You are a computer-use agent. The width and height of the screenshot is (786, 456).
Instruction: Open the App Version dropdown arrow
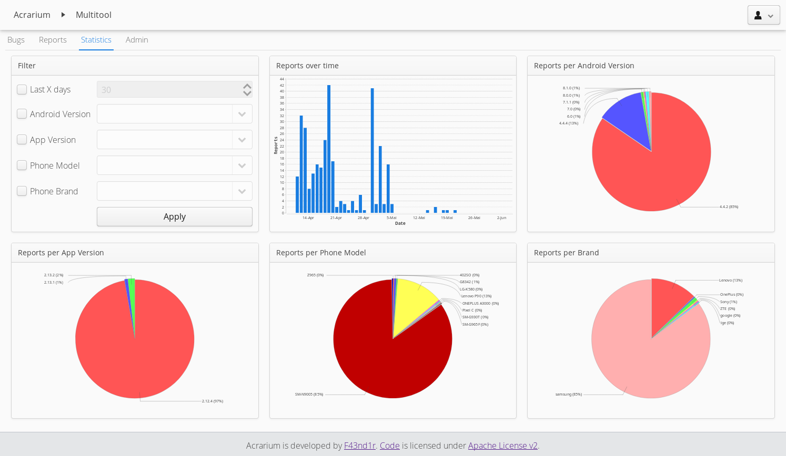coord(242,140)
